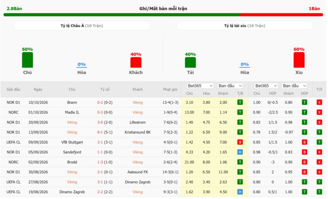Click Lillestrom team name
This screenshot has height=199, width=328.
pyautogui.click(x=137, y=122)
